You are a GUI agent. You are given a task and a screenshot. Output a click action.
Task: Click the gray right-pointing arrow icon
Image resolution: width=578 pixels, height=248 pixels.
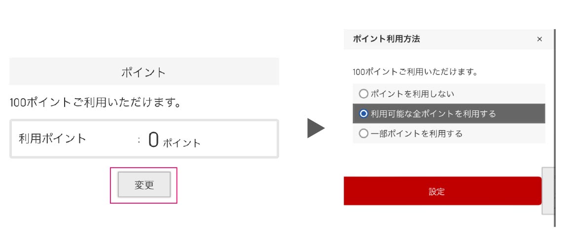click(316, 128)
